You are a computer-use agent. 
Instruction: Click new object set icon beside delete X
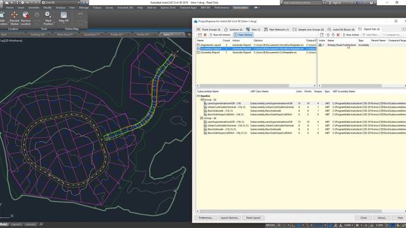pyautogui.click(x=200, y=35)
